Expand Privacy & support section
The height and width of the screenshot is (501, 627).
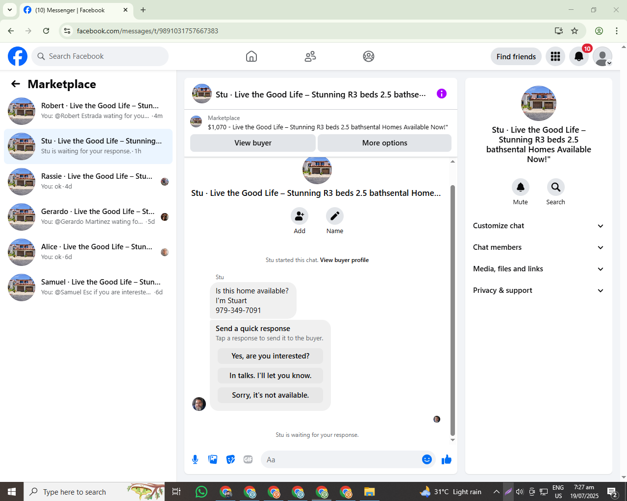pos(538,290)
